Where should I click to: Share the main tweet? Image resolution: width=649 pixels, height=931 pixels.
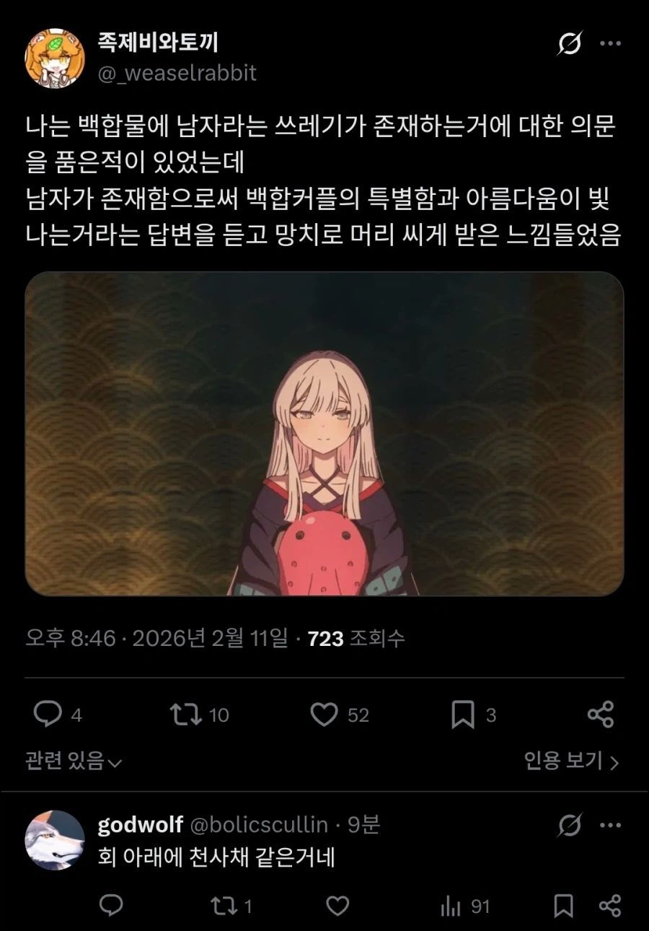pos(601,714)
